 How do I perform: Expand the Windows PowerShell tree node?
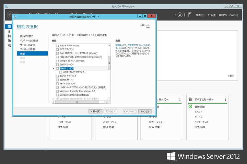click(x=53, y=99)
